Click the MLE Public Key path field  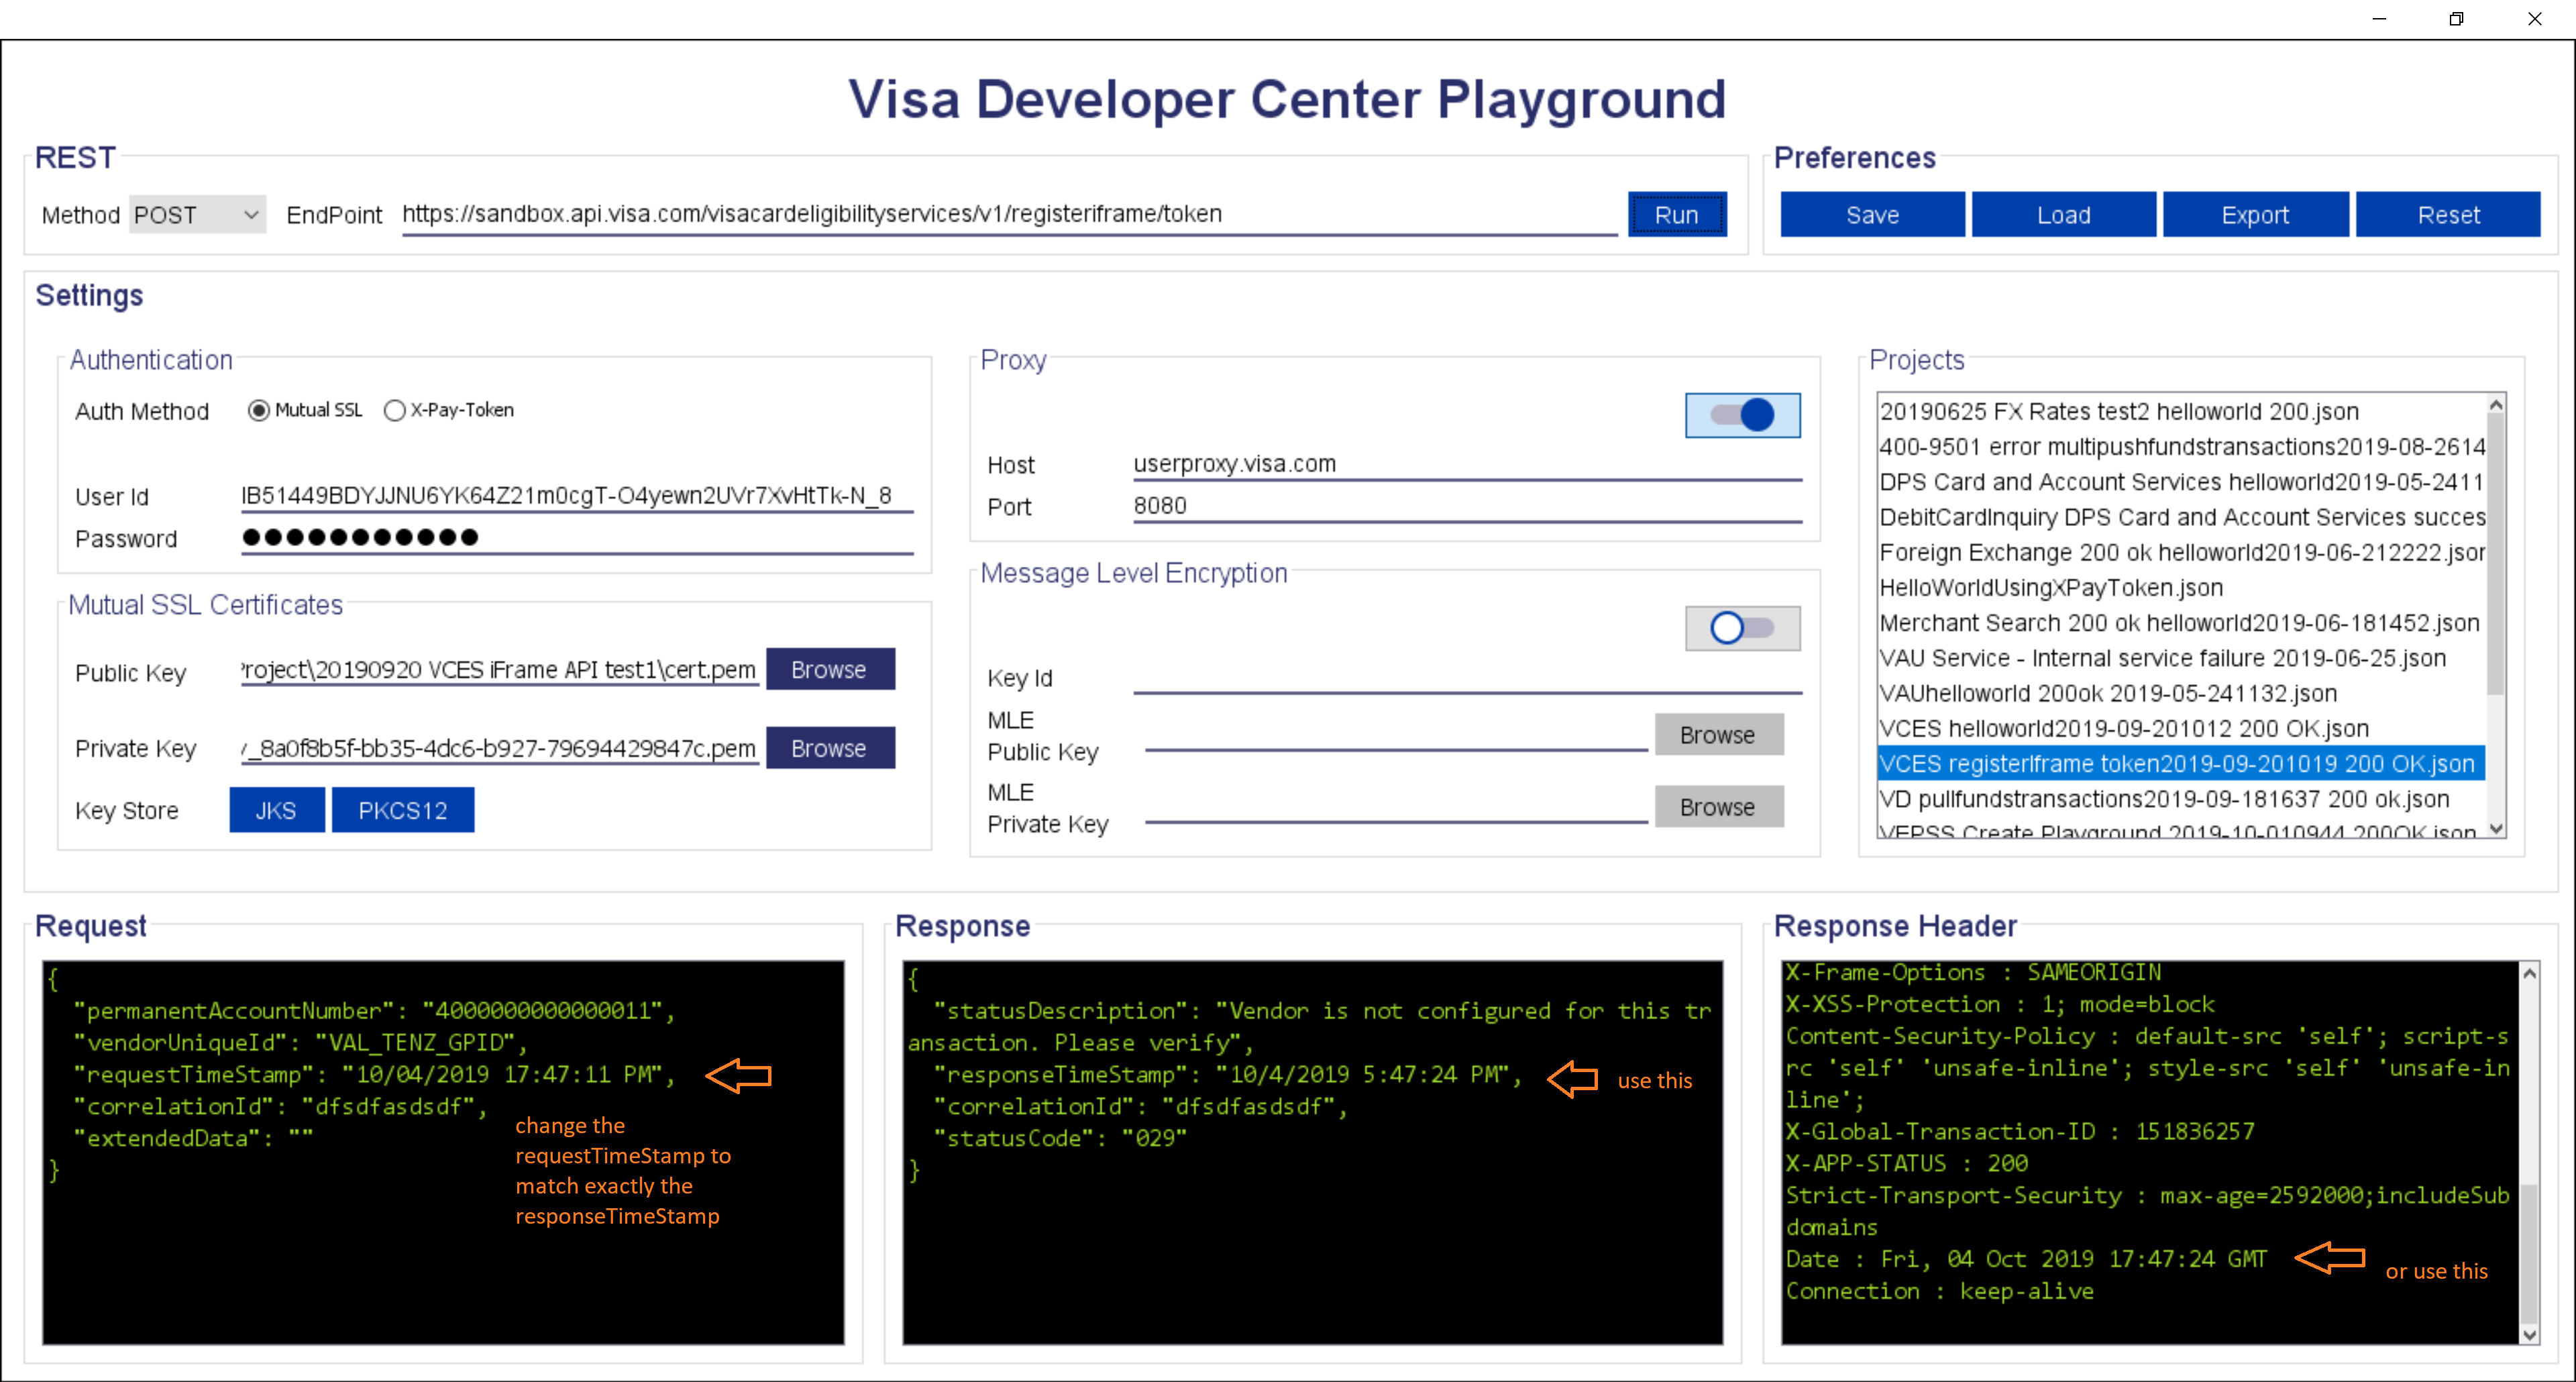[1396, 735]
